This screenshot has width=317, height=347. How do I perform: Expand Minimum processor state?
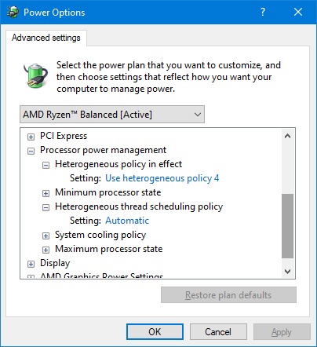(x=46, y=193)
